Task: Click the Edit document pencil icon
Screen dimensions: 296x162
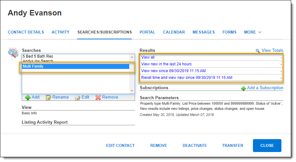Action: pos(78,97)
